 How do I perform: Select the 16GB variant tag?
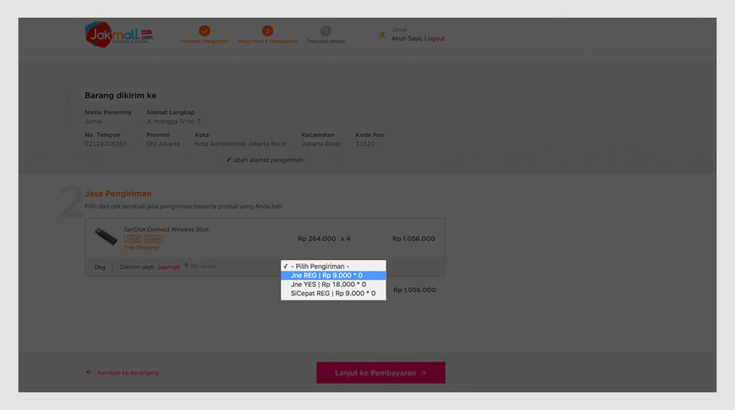(133, 239)
